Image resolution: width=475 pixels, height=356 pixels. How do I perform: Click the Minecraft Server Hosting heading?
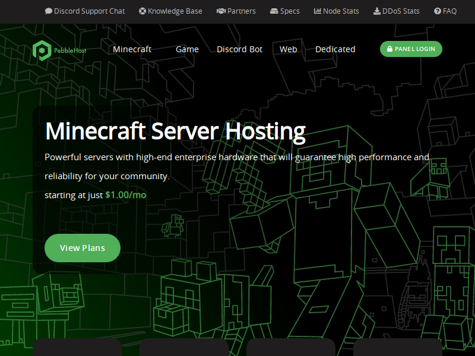[175, 131]
